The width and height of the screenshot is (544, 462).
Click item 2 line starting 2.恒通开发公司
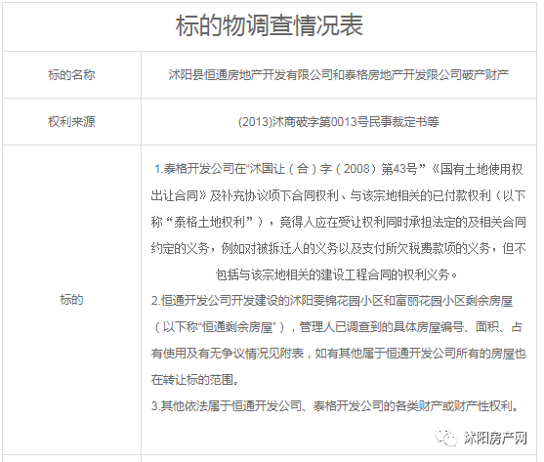click(x=332, y=301)
